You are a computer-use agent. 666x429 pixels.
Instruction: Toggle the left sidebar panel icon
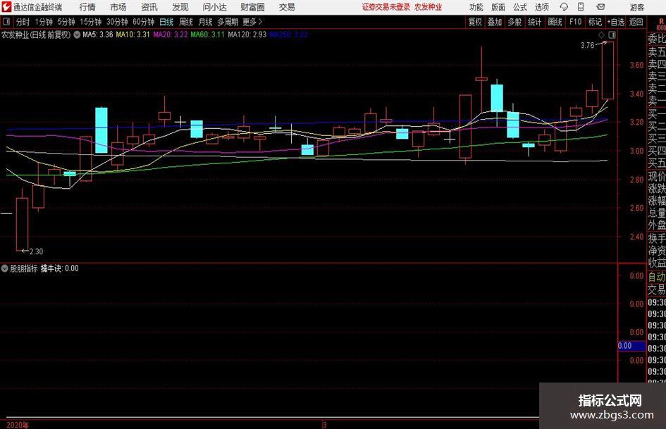click(6, 22)
